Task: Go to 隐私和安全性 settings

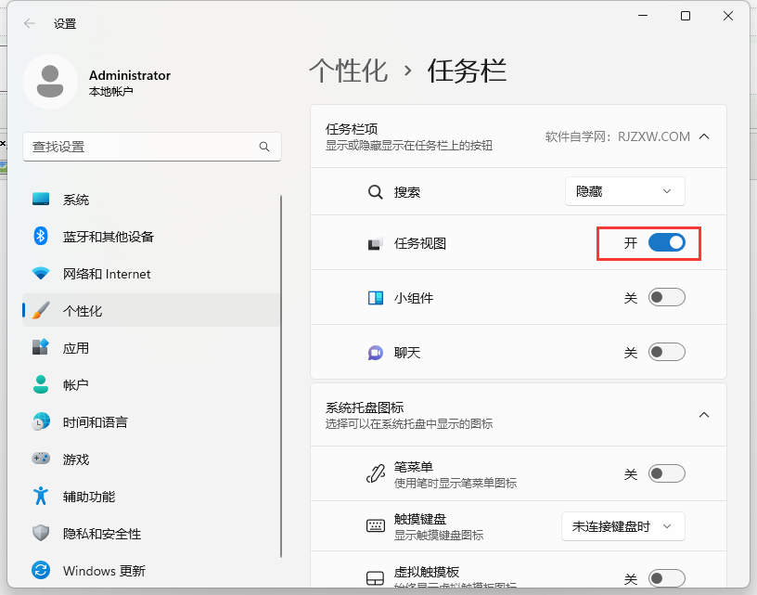Action: coord(102,533)
